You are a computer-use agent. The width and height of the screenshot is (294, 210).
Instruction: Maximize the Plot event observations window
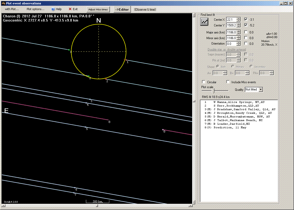(285, 3)
